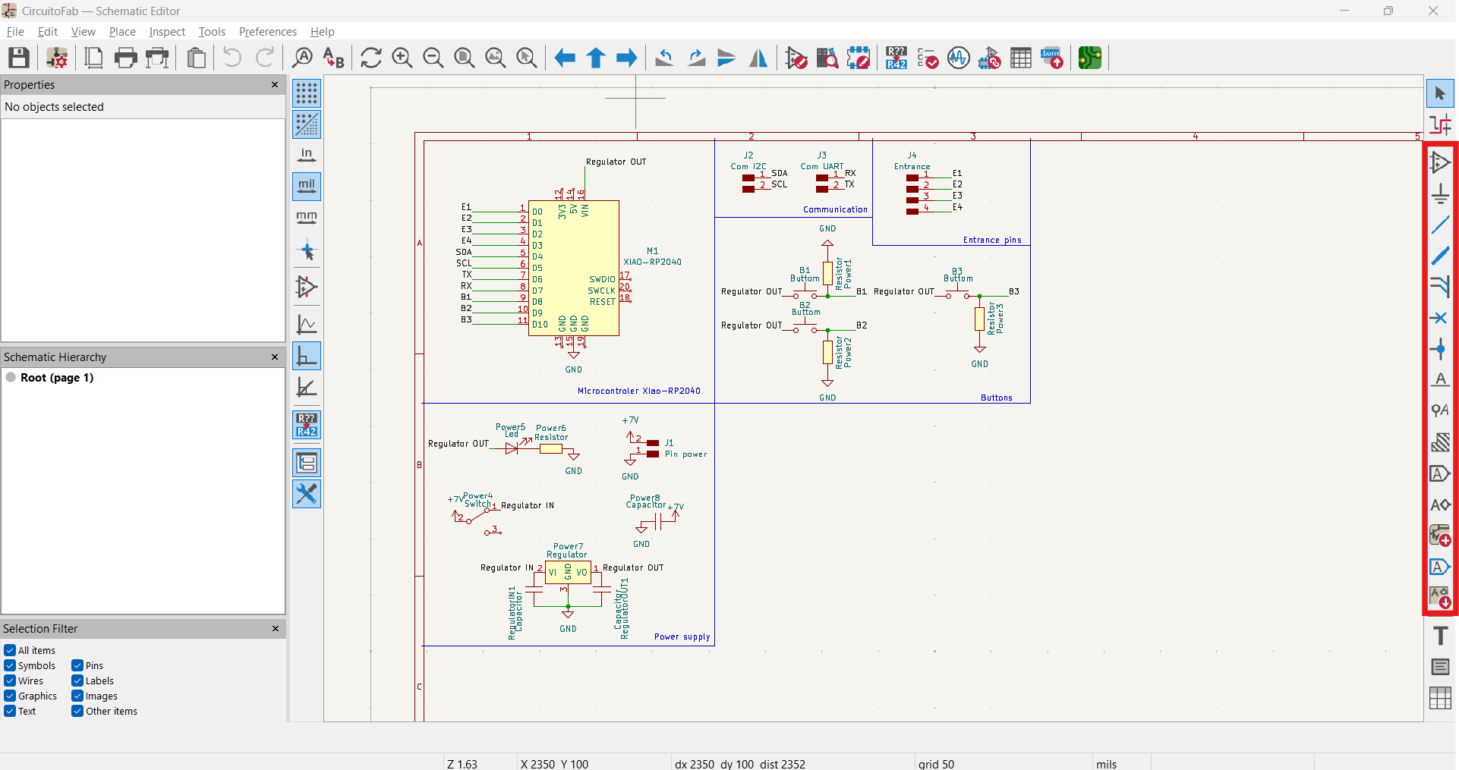
Task: Select Draw bus tool
Action: coord(1440,256)
